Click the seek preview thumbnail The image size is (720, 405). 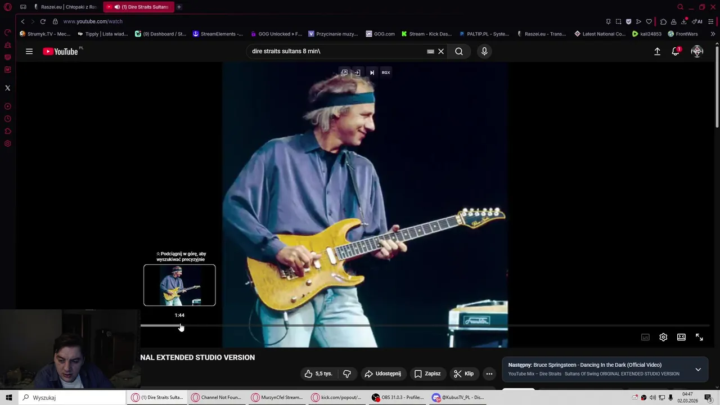[x=179, y=285]
